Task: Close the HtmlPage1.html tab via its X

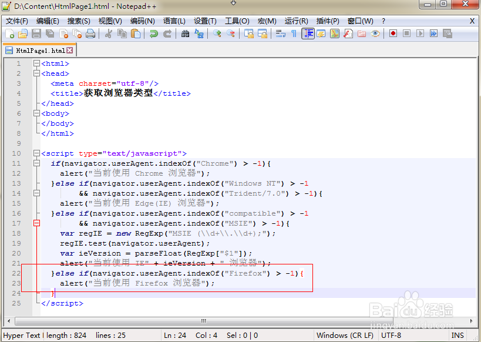Action: coord(70,51)
